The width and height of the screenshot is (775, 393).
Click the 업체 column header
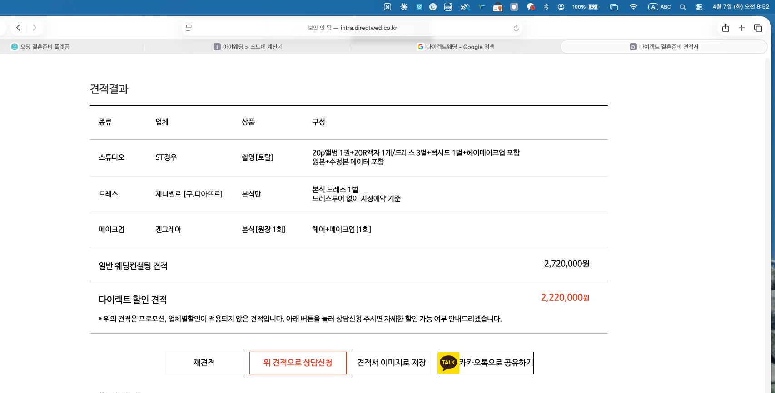pyautogui.click(x=162, y=122)
